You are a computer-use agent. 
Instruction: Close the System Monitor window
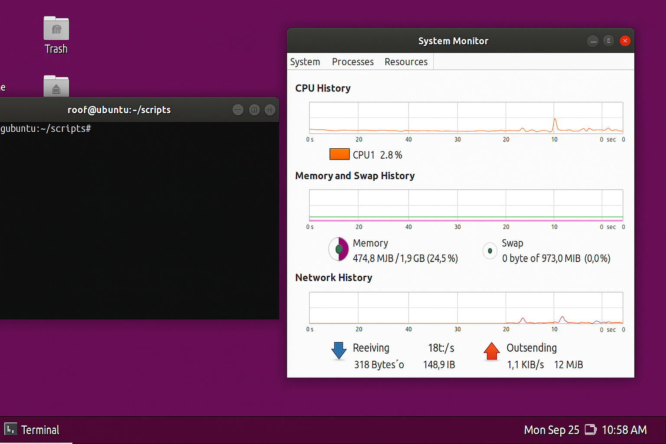[x=625, y=41]
